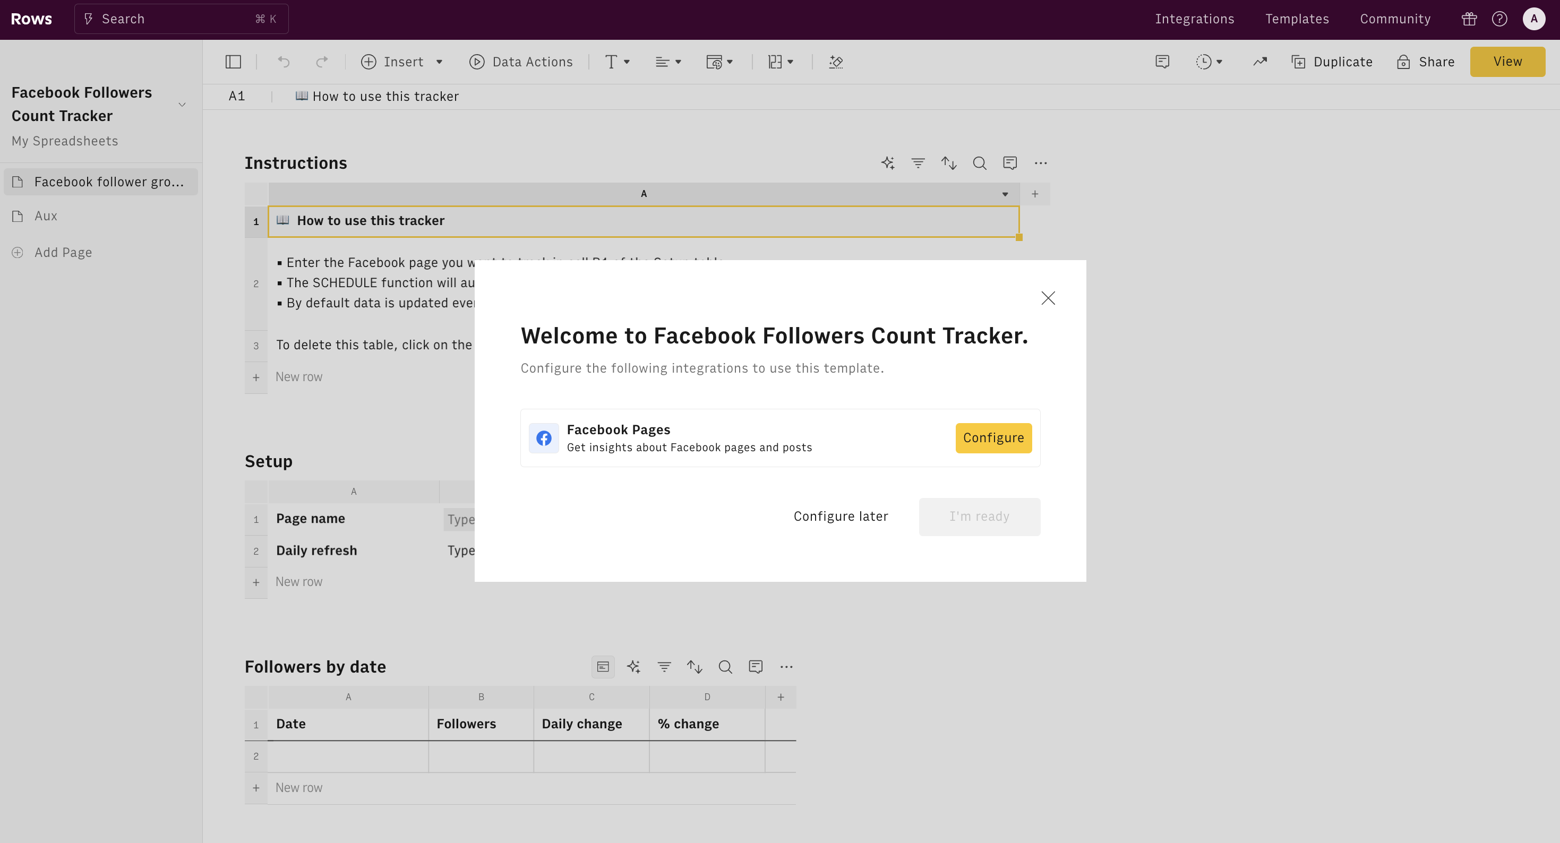Click the AI sparkle icon in Instructions table
Image resolution: width=1560 pixels, height=843 pixels.
pos(888,163)
